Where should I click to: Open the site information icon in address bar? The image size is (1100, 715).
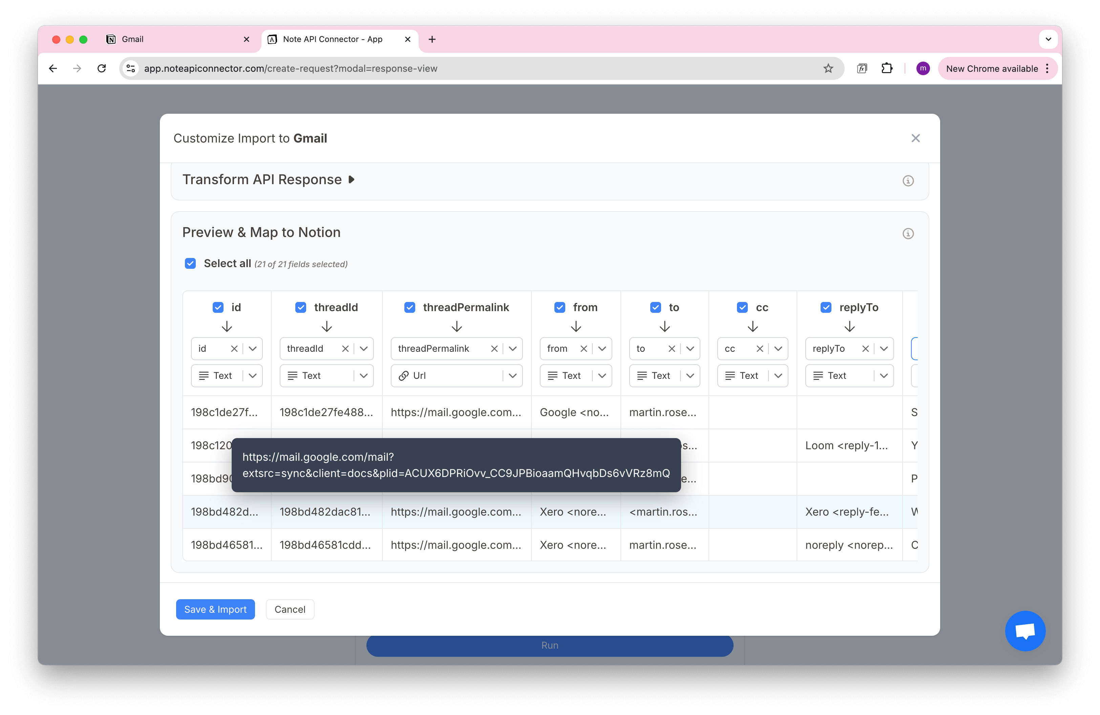click(x=131, y=68)
